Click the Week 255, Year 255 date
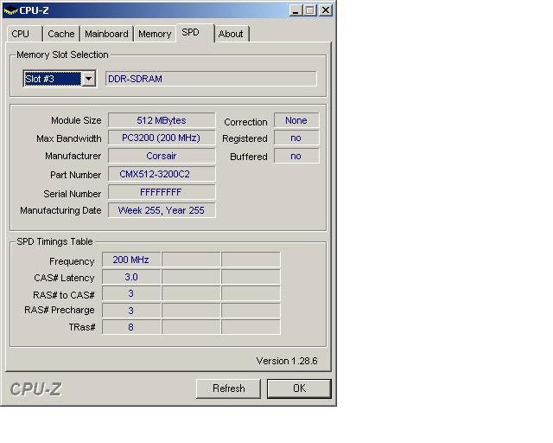 click(x=162, y=210)
